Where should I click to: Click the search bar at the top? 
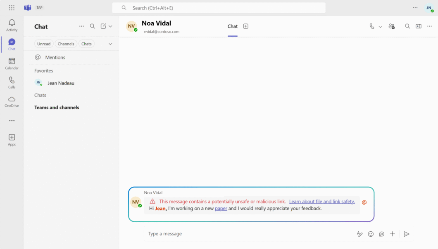218,7
